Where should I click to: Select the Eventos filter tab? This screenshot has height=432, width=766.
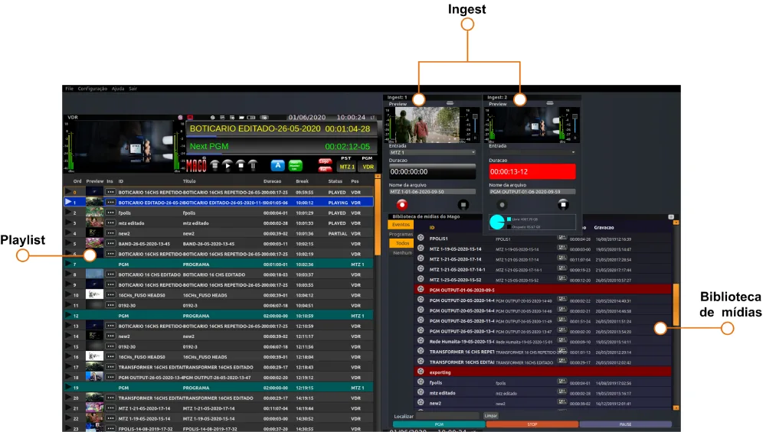click(401, 225)
